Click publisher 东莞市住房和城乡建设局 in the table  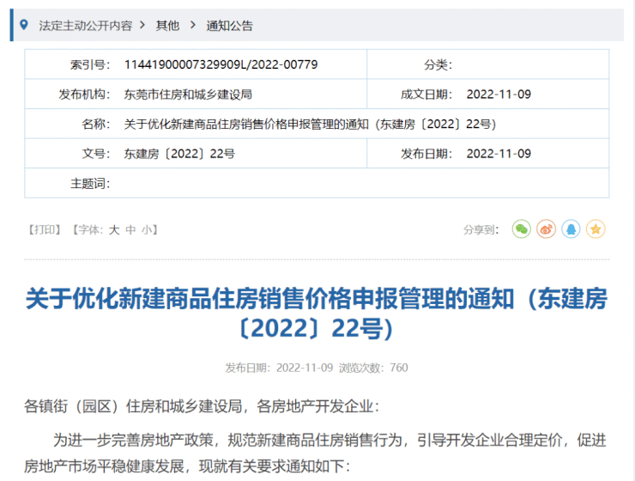188,94
